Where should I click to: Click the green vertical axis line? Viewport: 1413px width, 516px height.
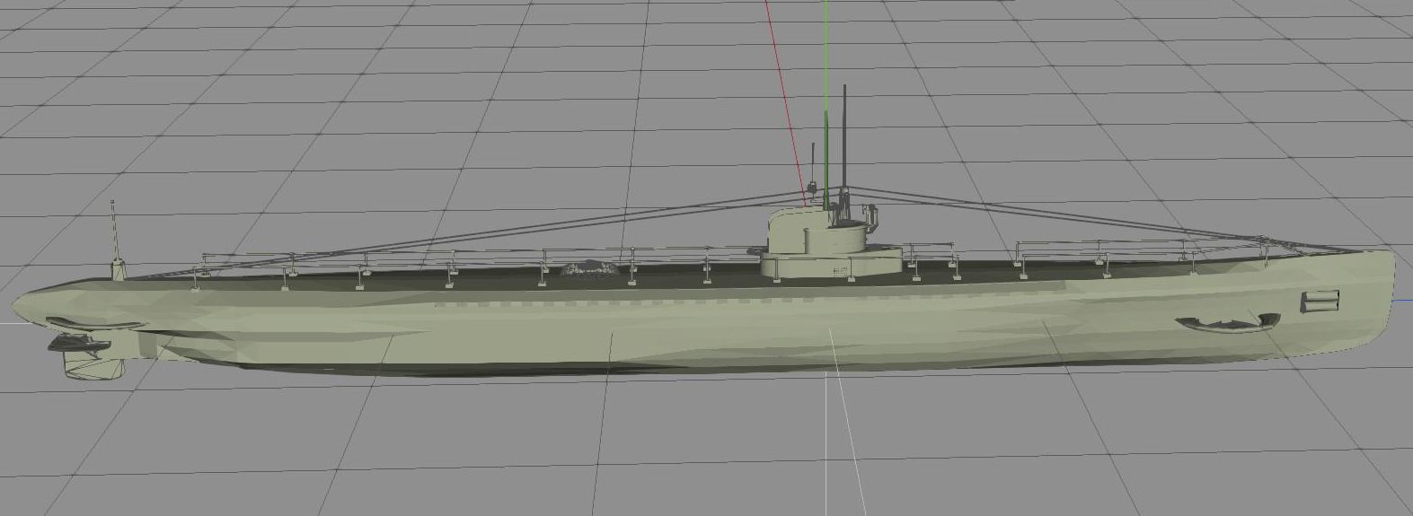tap(826, 103)
